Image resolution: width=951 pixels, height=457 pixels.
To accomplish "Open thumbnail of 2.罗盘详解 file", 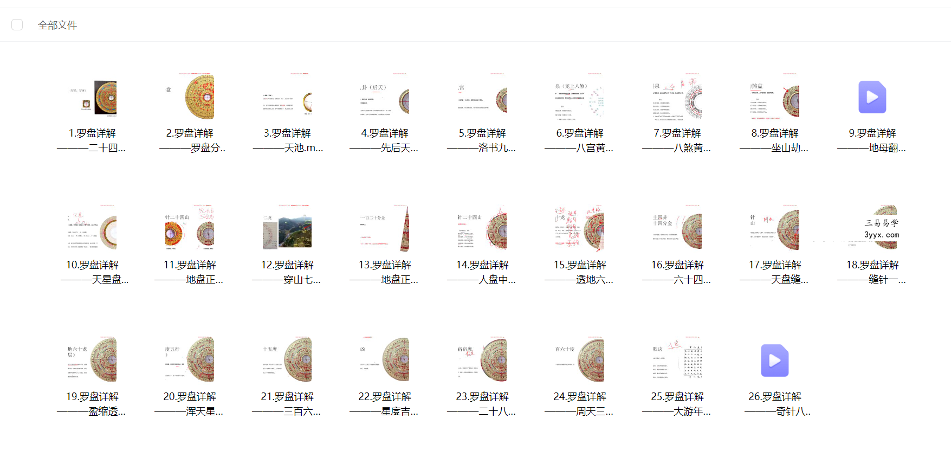I will click(x=190, y=97).
